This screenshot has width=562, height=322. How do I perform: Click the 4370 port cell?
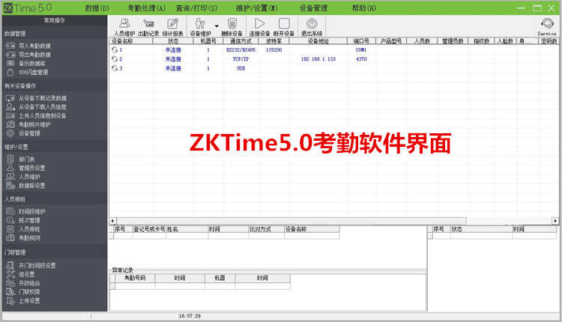361,59
